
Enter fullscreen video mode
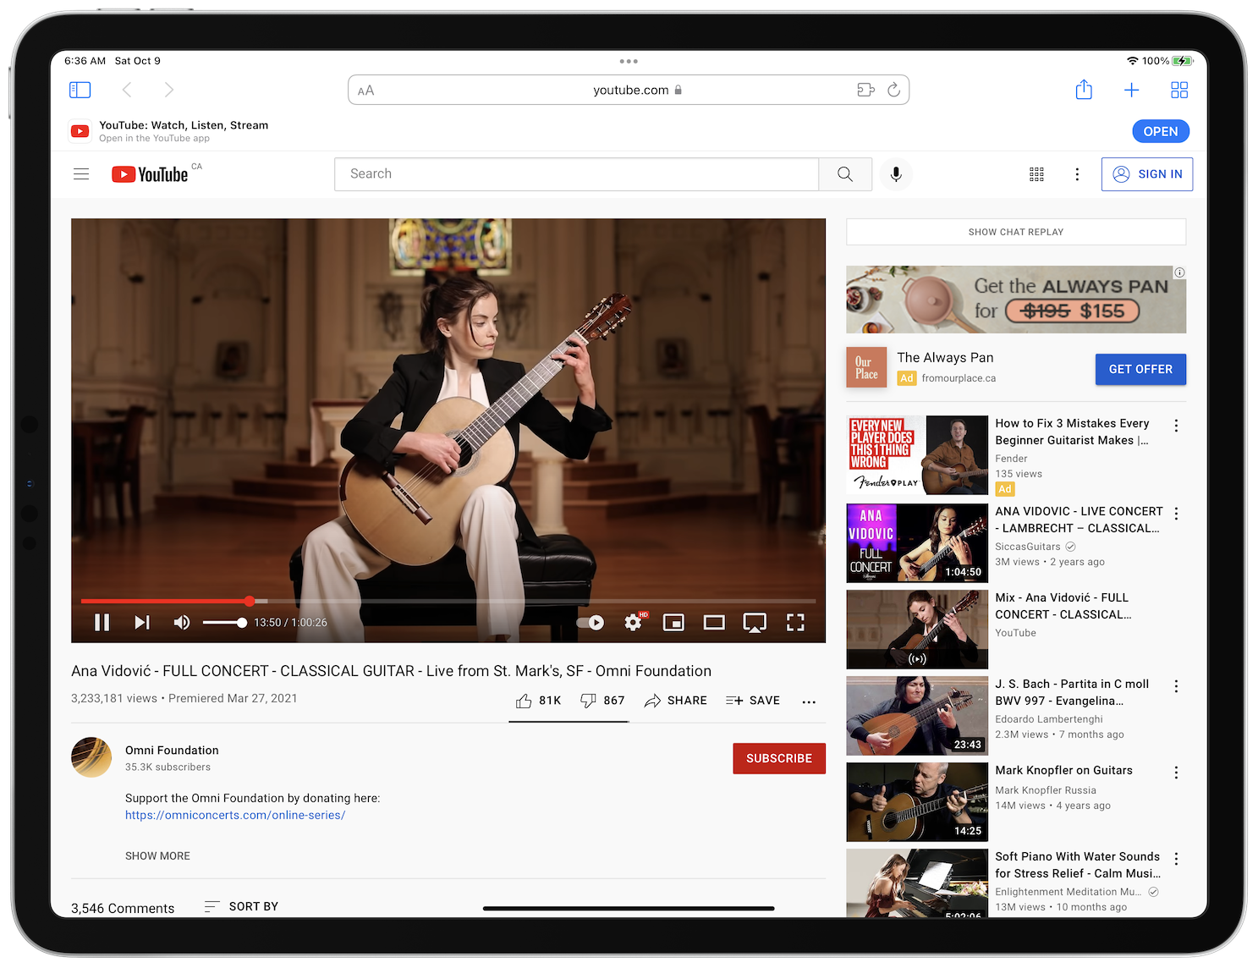pyautogui.click(x=795, y=623)
